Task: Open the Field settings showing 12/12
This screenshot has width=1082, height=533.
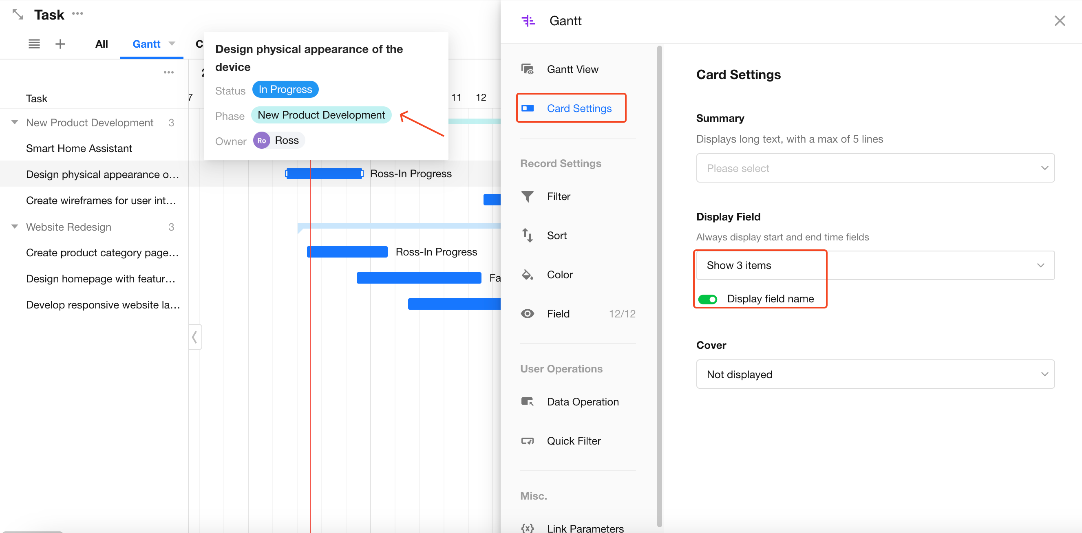Action: (x=578, y=313)
